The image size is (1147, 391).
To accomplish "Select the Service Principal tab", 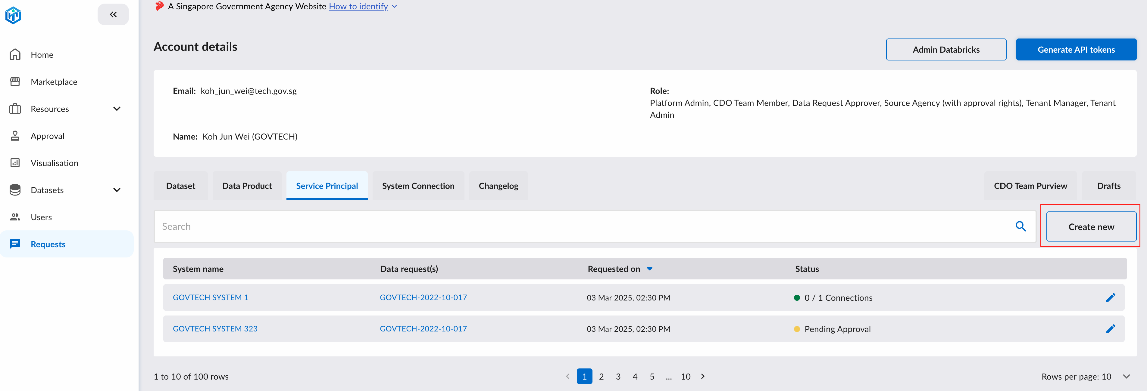I will (327, 186).
